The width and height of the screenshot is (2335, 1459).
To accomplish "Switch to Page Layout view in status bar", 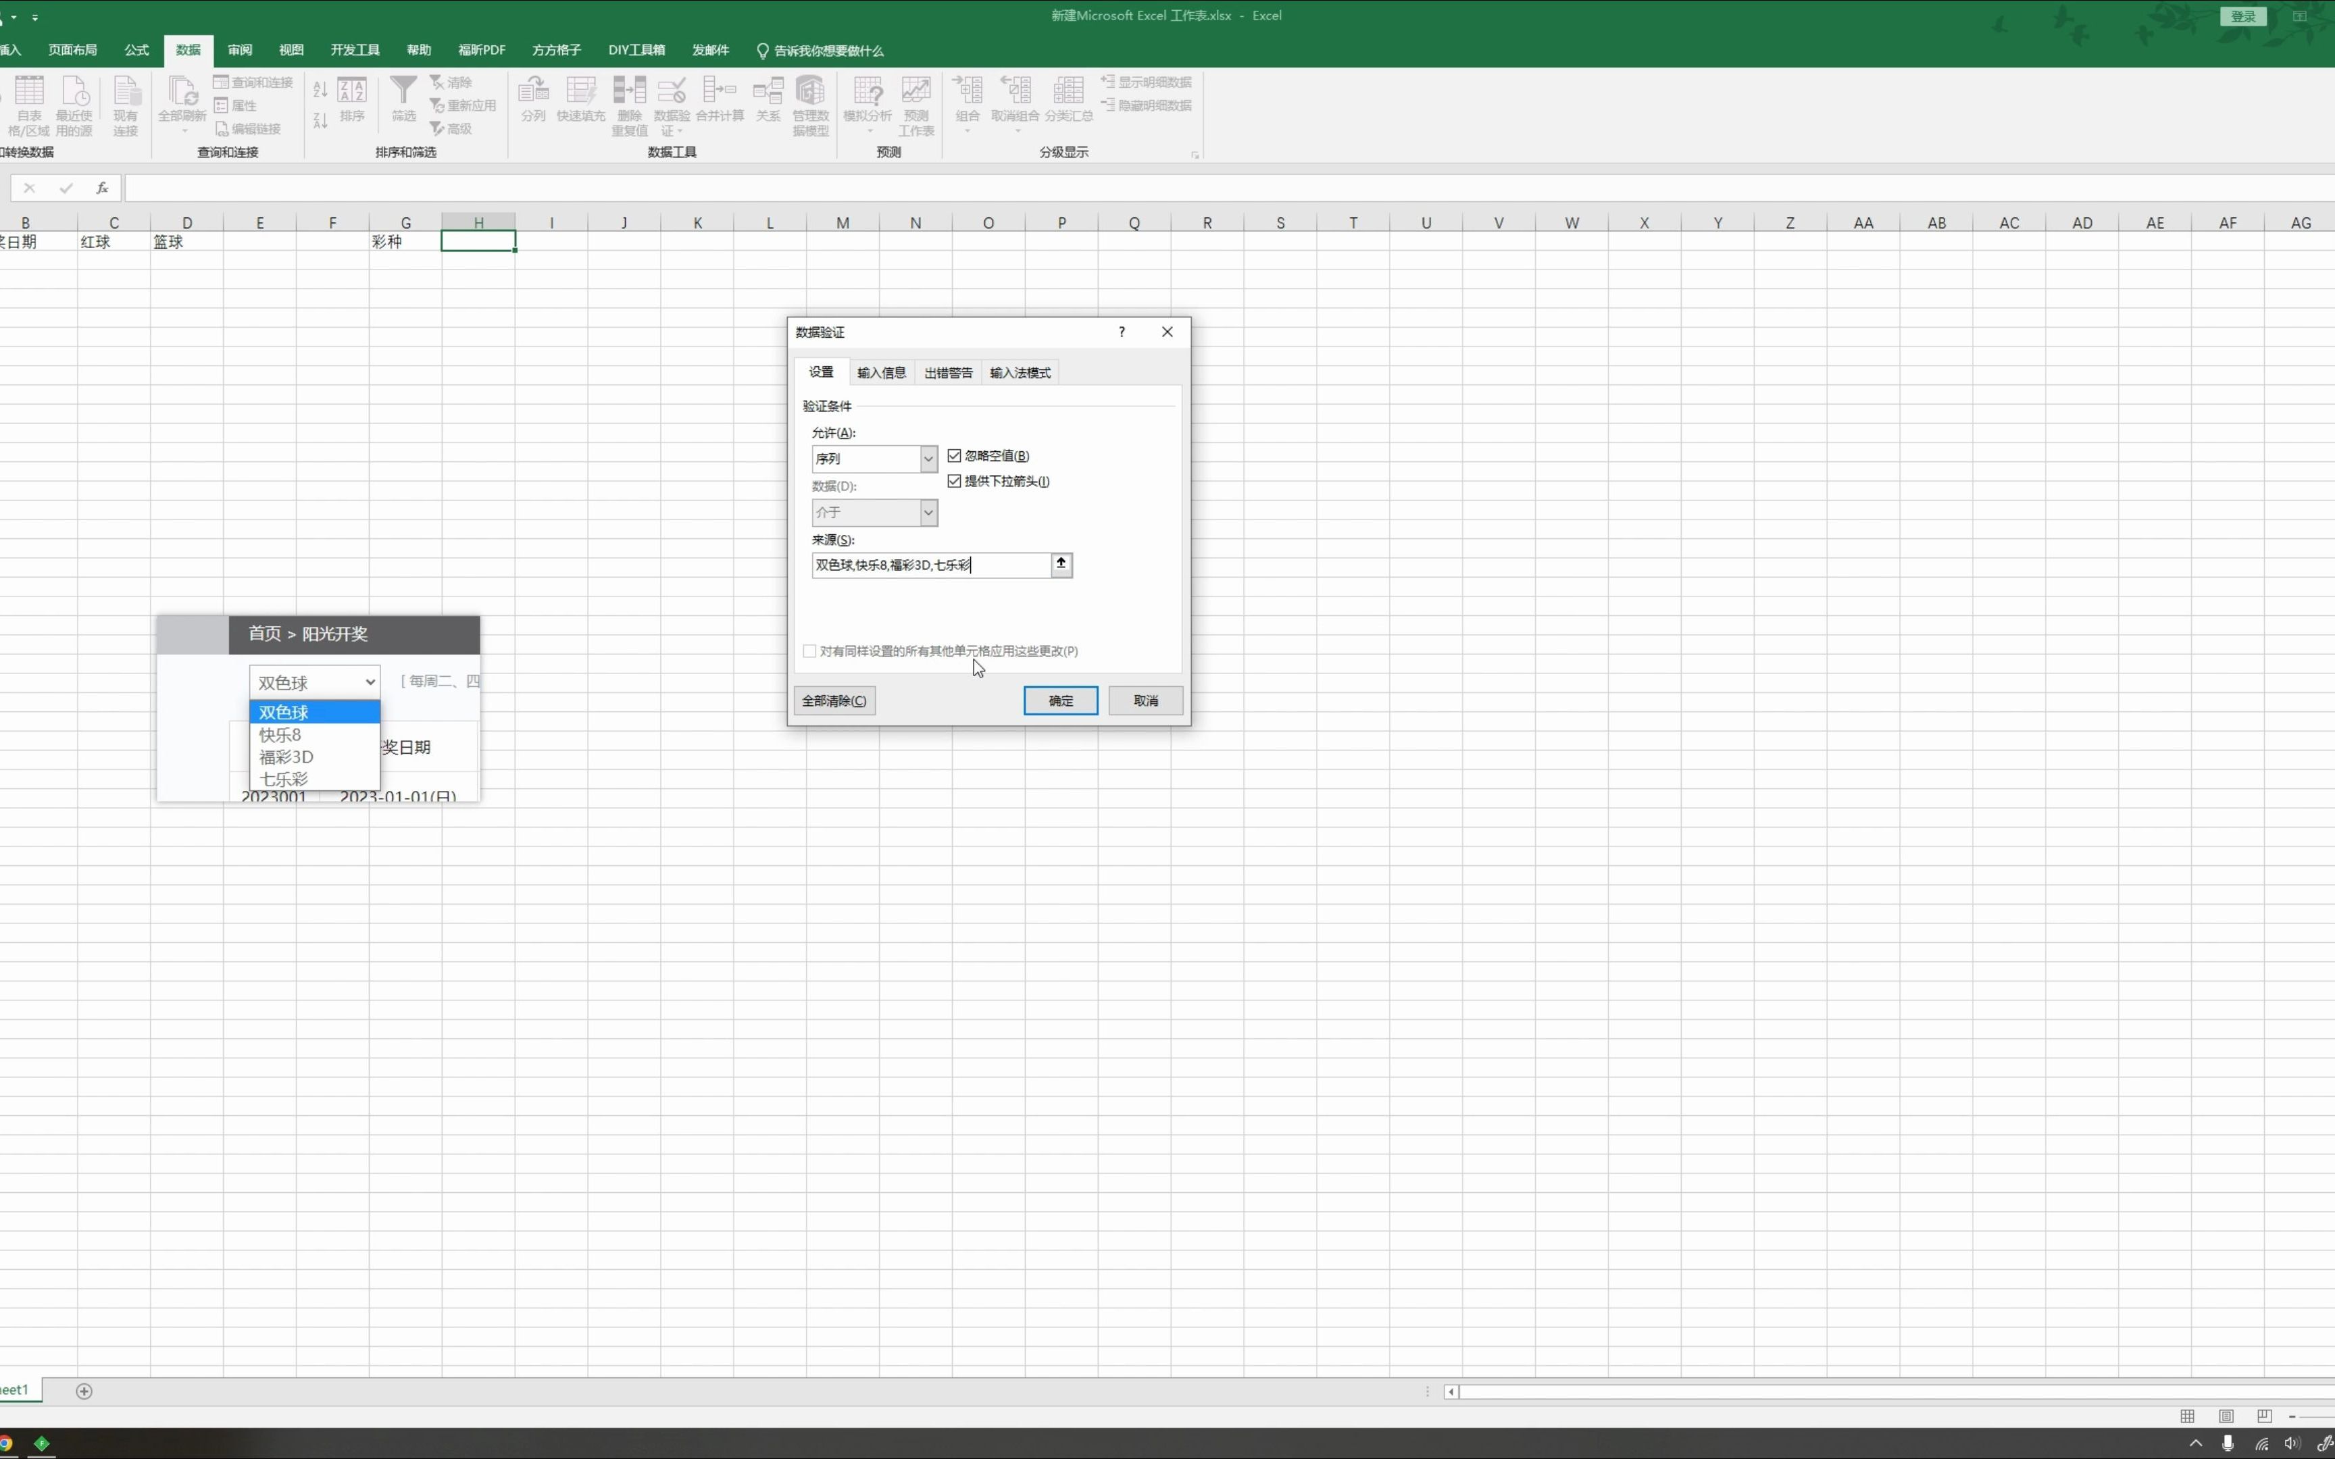I will [2226, 1416].
